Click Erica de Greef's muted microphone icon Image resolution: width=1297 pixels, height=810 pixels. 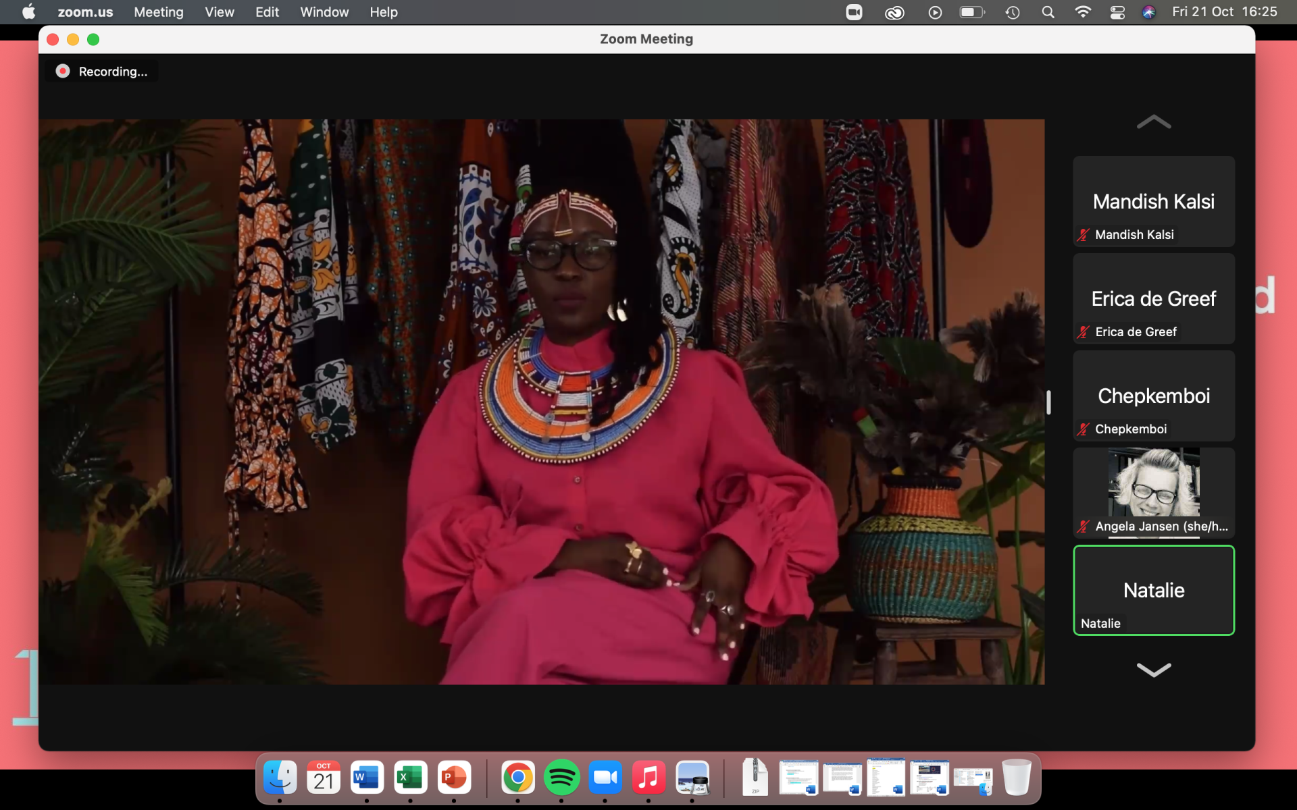[1084, 332]
